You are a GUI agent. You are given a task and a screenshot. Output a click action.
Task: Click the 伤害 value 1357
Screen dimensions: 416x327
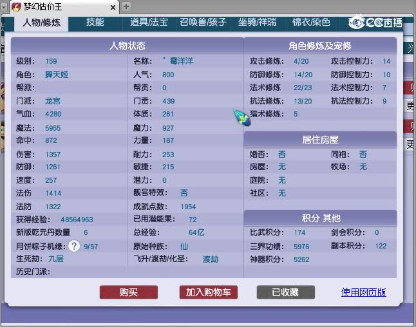pyautogui.click(x=53, y=154)
